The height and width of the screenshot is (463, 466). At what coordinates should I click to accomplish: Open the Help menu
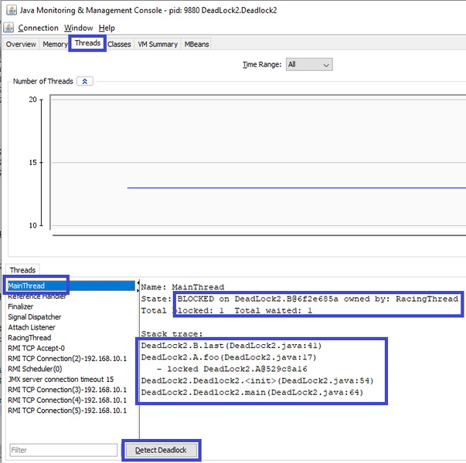point(107,28)
